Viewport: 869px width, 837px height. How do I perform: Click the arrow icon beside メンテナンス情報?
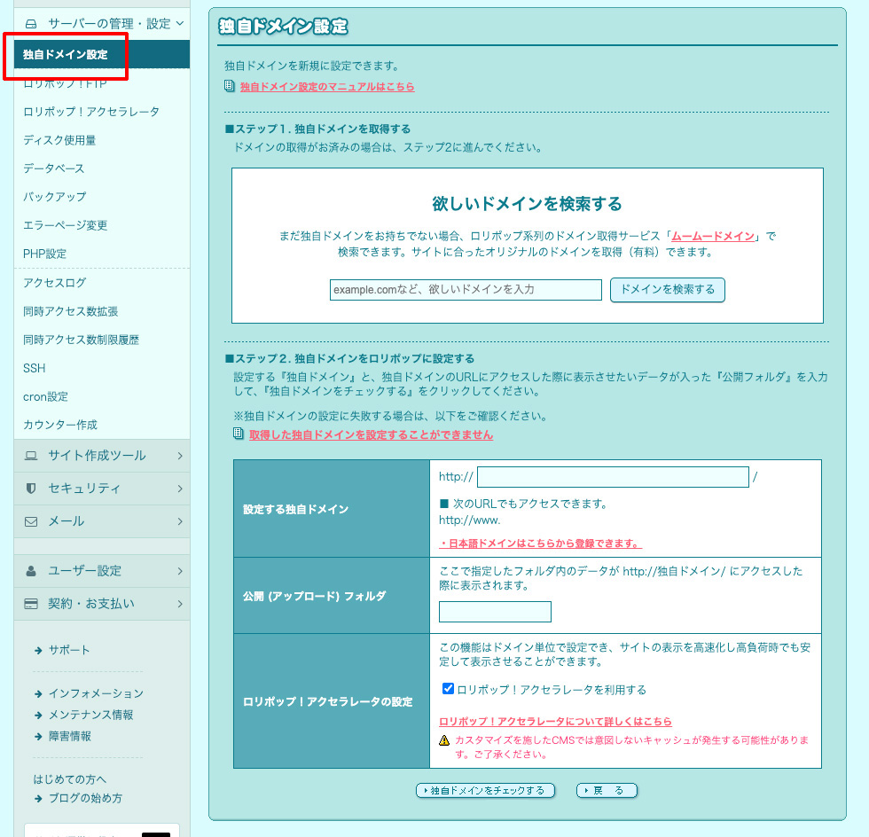38,715
